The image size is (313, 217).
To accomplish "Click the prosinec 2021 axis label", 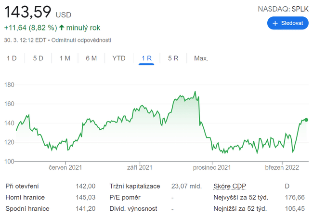I will [x=212, y=168].
